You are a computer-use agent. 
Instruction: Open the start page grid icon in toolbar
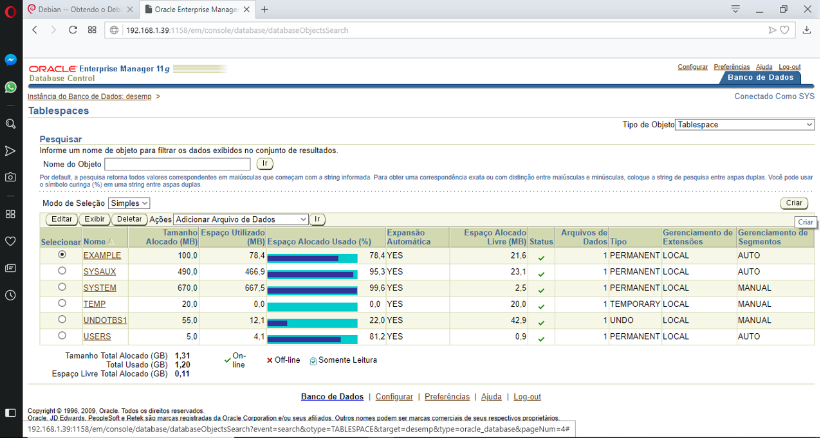tap(92, 30)
